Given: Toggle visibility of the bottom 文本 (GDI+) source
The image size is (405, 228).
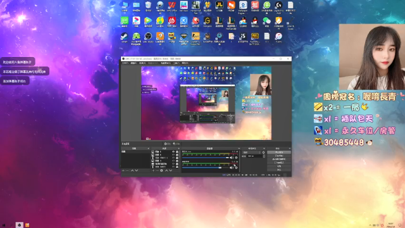Looking at the screenshot, I should coord(173,167).
